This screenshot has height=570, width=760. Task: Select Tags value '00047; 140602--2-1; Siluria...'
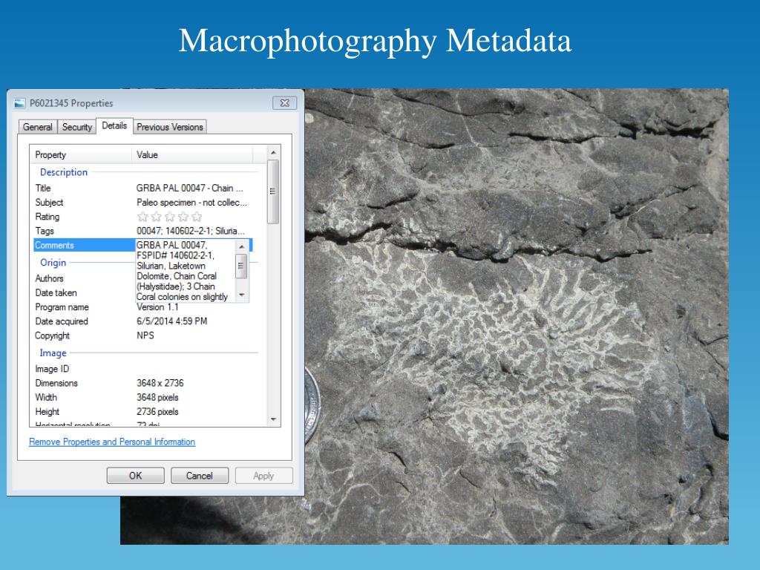pyautogui.click(x=191, y=232)
